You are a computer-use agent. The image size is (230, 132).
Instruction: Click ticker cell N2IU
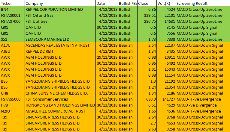coord(13,111)
